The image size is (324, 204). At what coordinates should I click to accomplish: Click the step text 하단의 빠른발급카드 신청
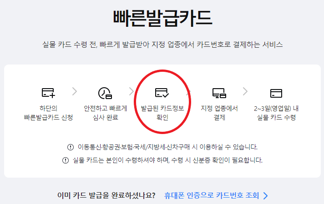coord(48,113)
